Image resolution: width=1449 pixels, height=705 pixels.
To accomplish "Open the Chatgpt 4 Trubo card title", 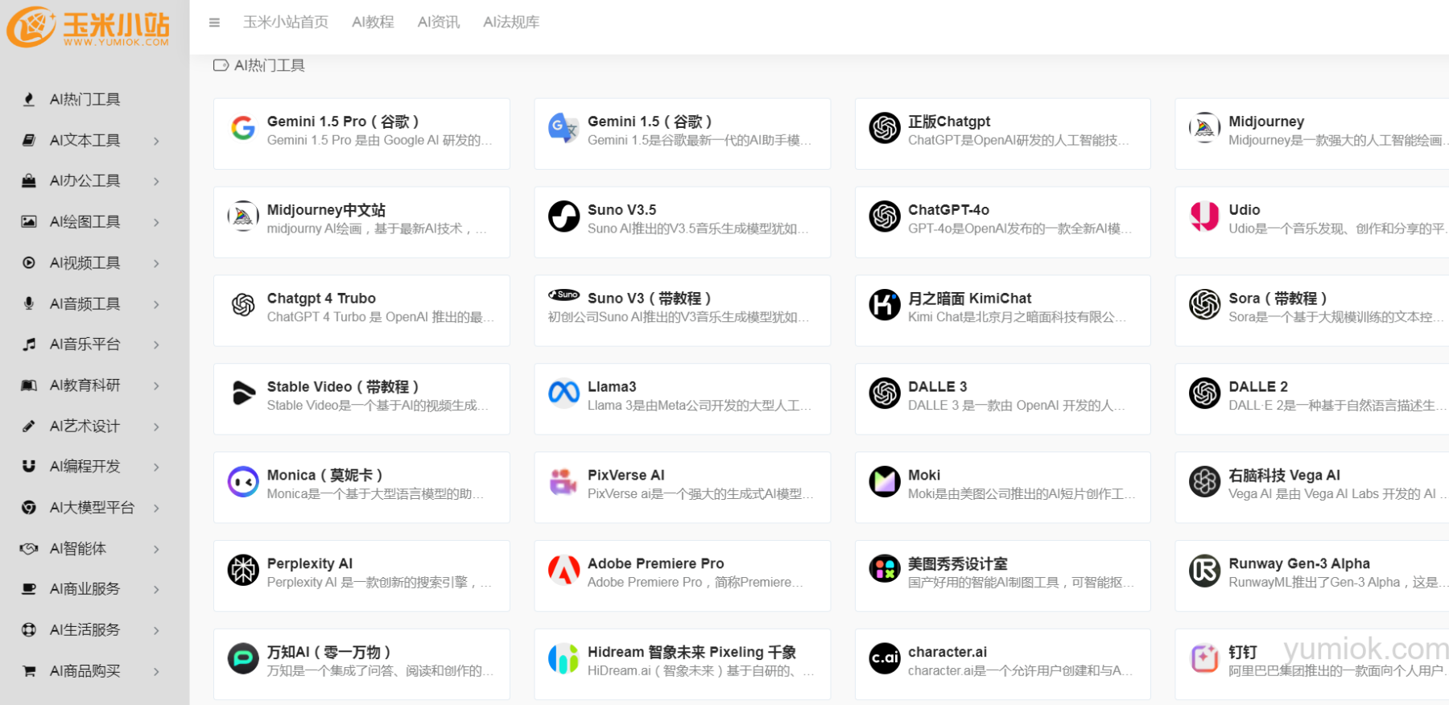I will [321, 299].
